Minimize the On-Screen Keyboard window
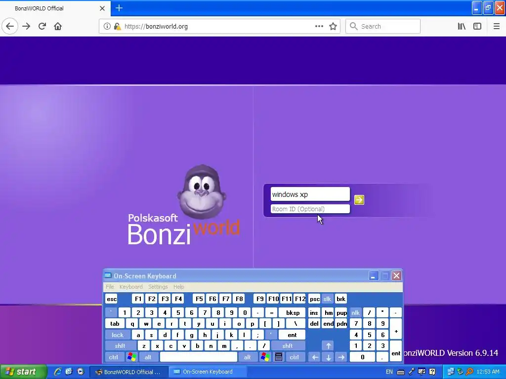 click(x=374, y=276)
